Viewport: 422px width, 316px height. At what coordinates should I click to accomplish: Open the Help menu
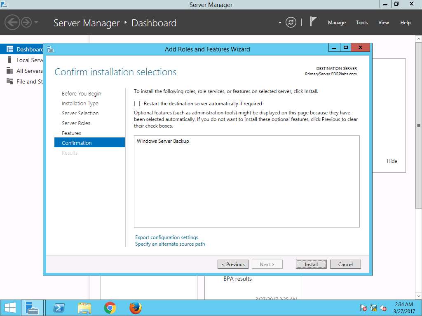[406, 23]
